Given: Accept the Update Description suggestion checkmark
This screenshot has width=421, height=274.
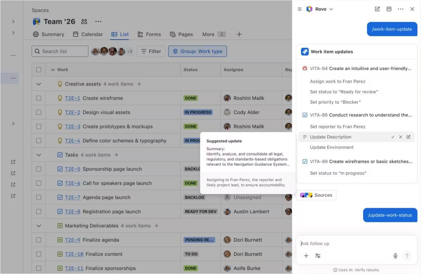Looking at the screenshot, I should click(x=393, y=137).
